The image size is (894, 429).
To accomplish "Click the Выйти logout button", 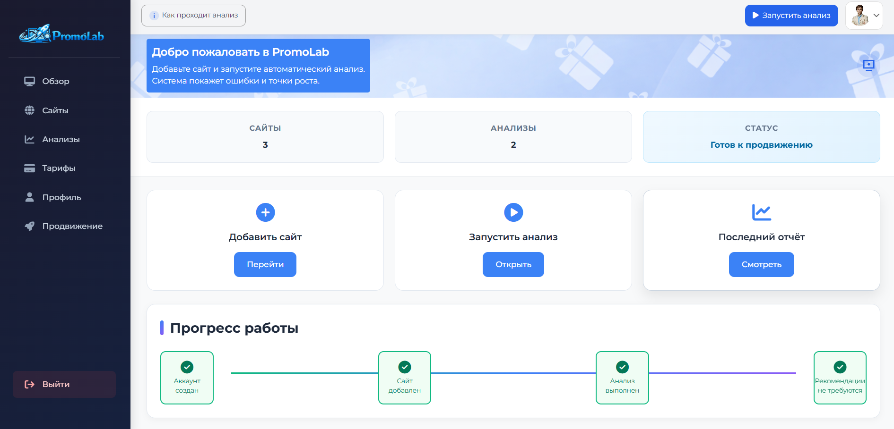I will [64, 384].
